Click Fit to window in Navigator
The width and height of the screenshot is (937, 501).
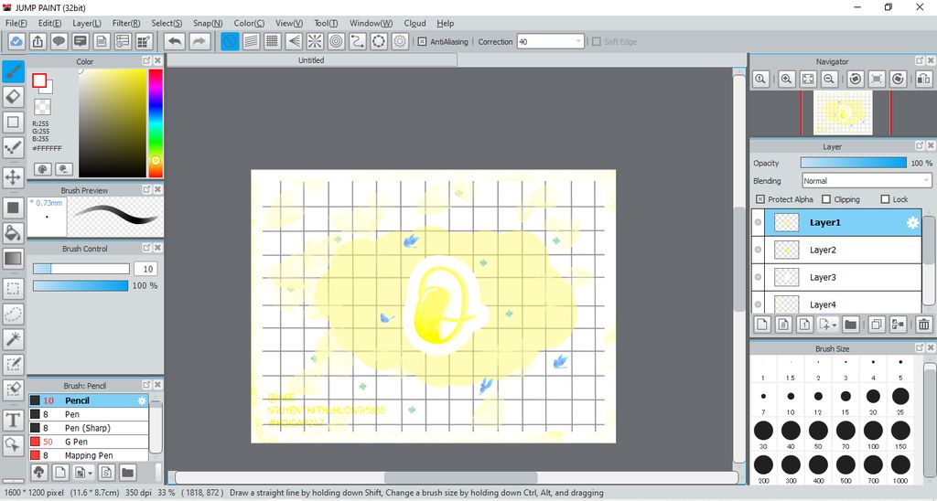[x=808, y=79]
